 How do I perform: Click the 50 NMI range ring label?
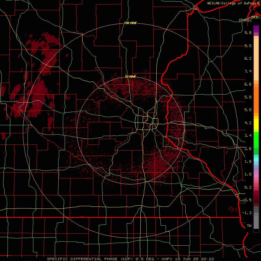130,77
